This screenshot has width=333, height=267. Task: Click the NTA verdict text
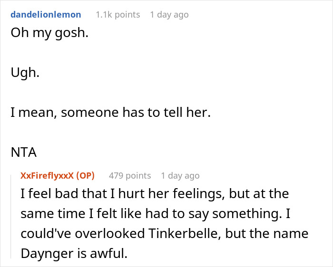tap(23, 153)
